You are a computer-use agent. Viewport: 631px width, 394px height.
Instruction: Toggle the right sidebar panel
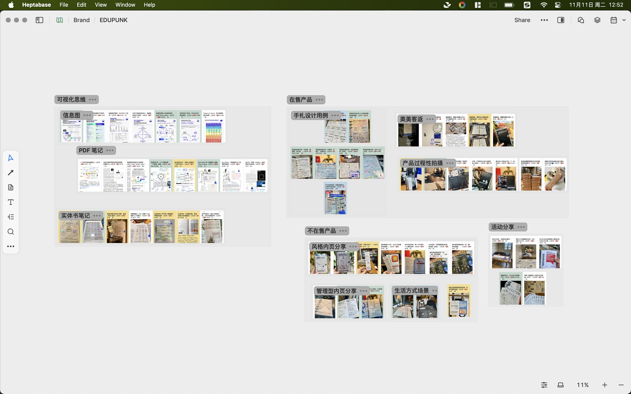[x=561, y=20]
